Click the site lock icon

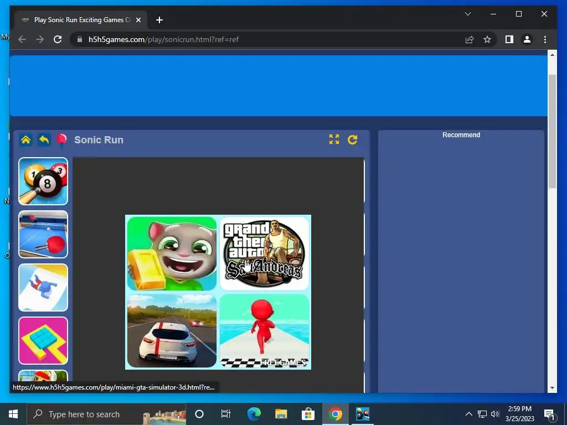tap(80, 39)
